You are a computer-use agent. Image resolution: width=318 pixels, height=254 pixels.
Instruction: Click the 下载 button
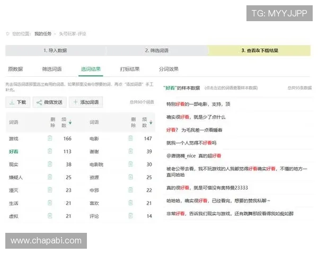click(x=18, y=102)
